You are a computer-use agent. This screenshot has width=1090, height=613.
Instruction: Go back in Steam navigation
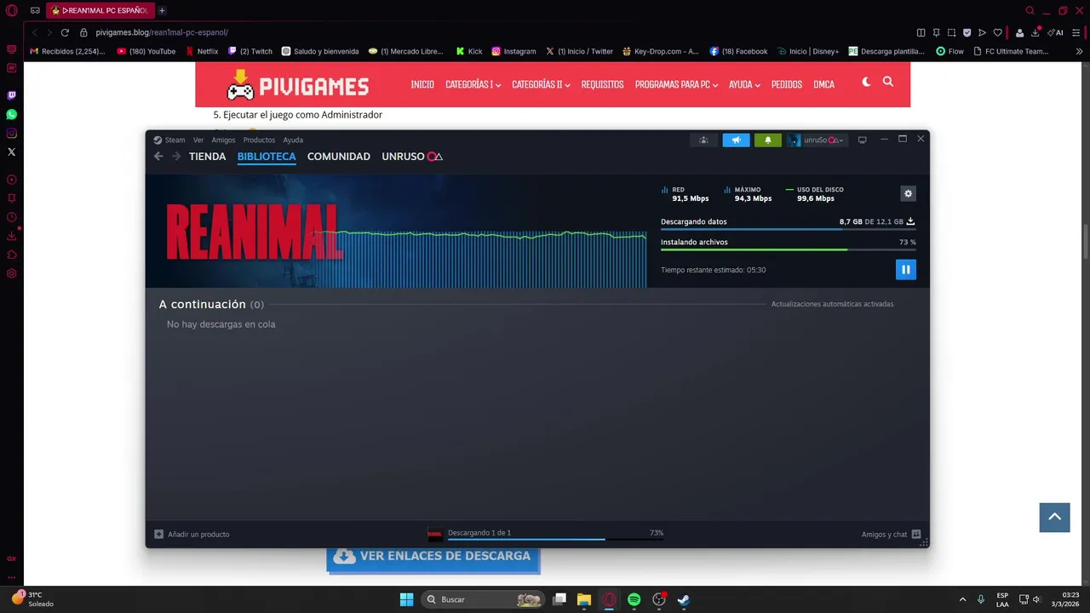click(x=158, y=156)
